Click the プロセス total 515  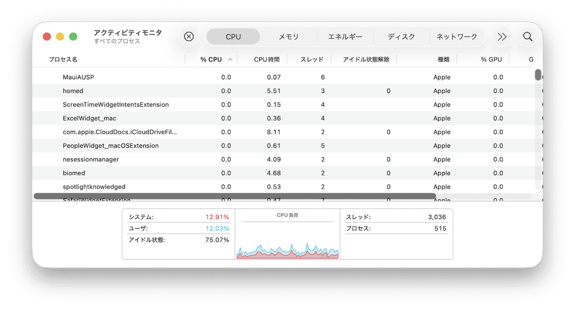coord(440,228)
